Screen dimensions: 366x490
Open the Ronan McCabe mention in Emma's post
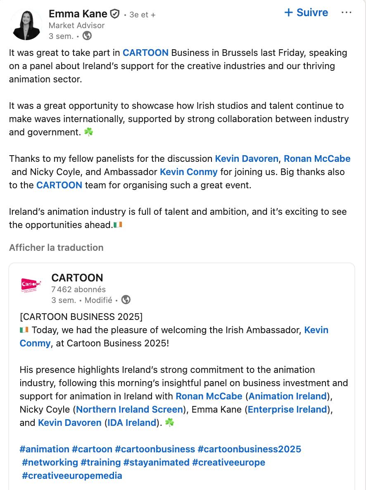click(317, 159)
